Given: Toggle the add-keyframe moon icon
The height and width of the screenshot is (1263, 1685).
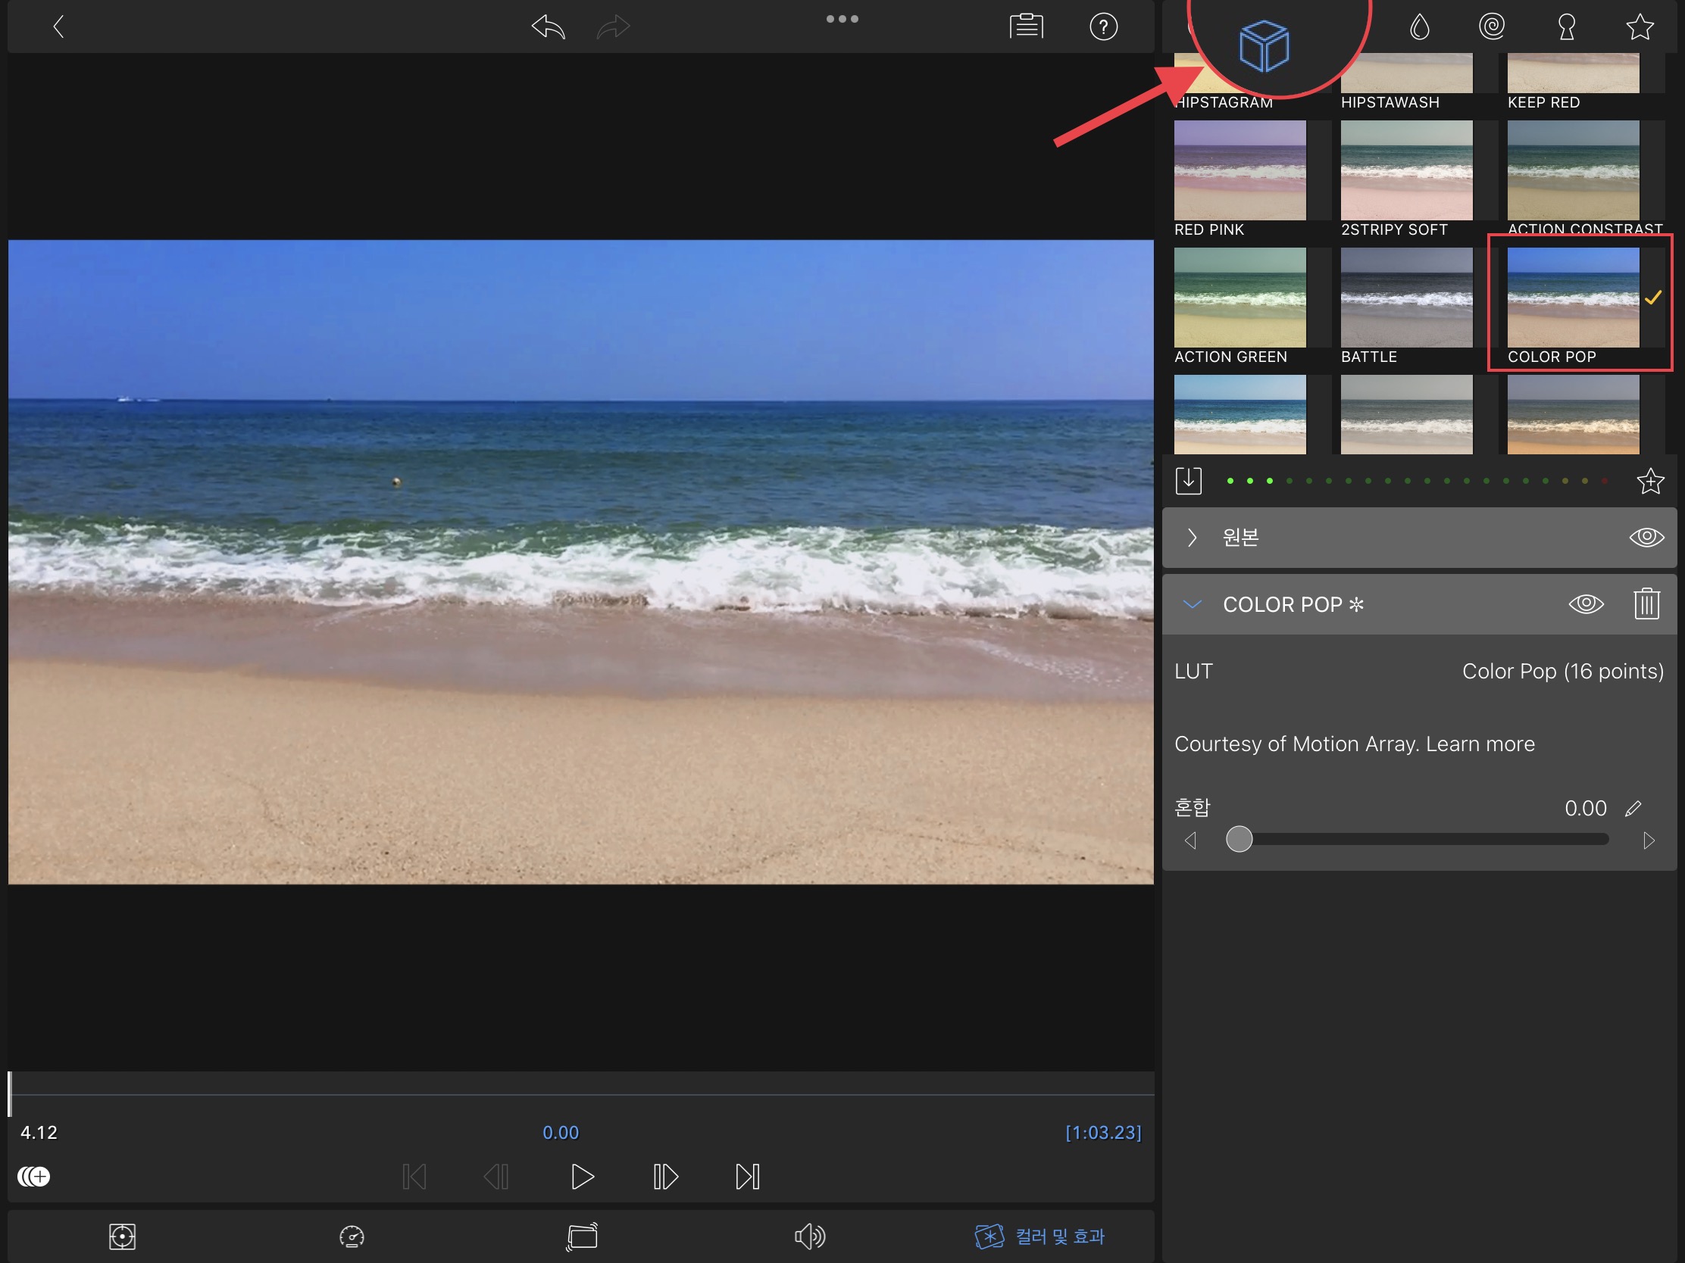Looking at the screenshot, I should tap(33, 1177).
